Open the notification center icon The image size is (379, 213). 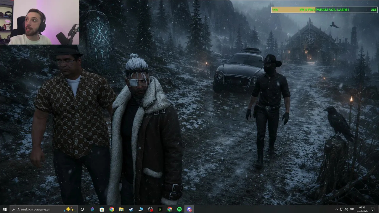click(372, 209)
